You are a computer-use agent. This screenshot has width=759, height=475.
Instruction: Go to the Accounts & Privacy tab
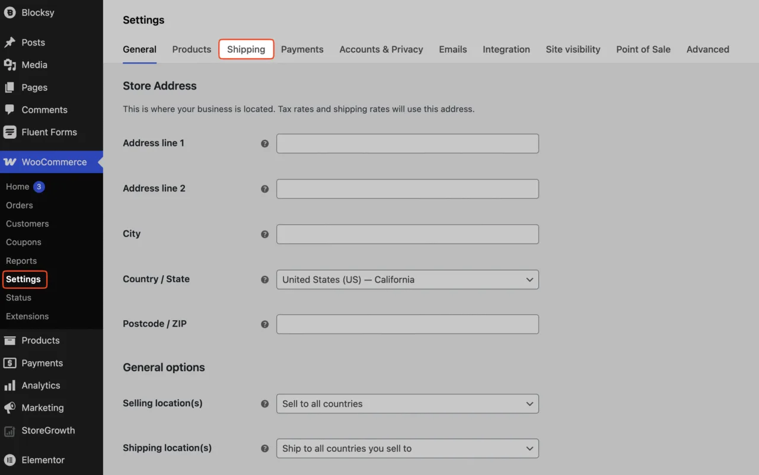381,49
